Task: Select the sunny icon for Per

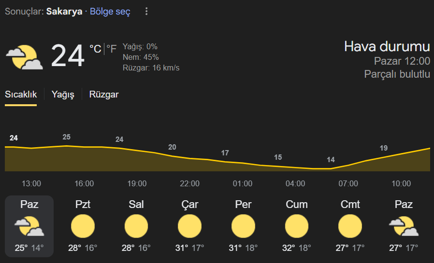Action: point(243,226)
